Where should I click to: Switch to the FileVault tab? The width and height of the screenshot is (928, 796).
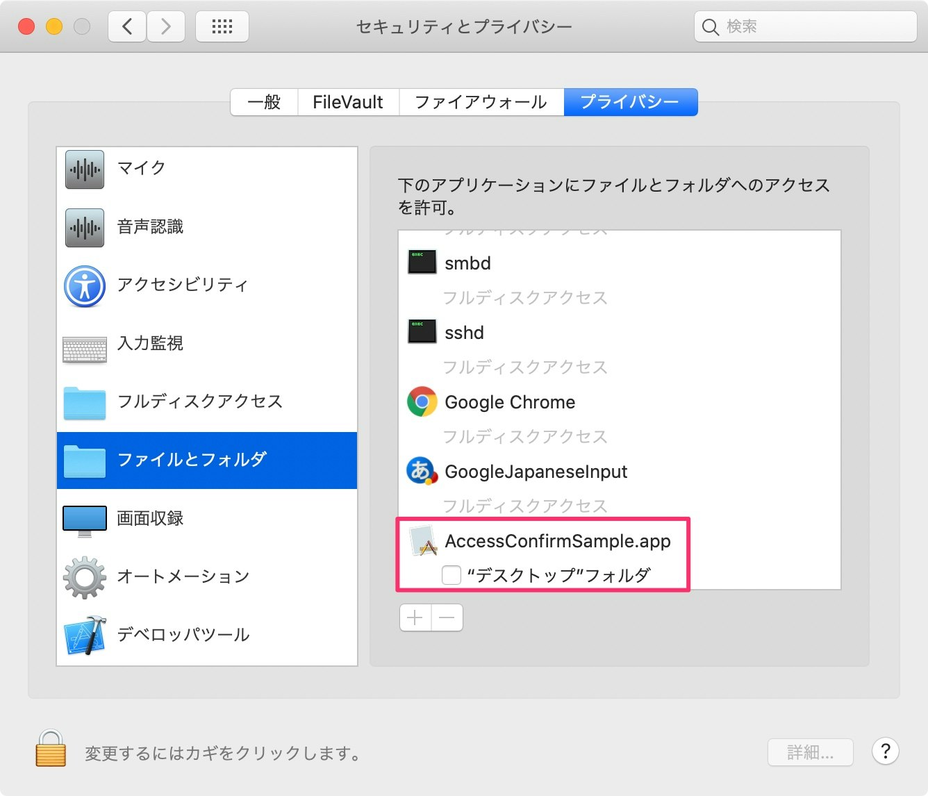pyautogui.click(x=348, y=102)
